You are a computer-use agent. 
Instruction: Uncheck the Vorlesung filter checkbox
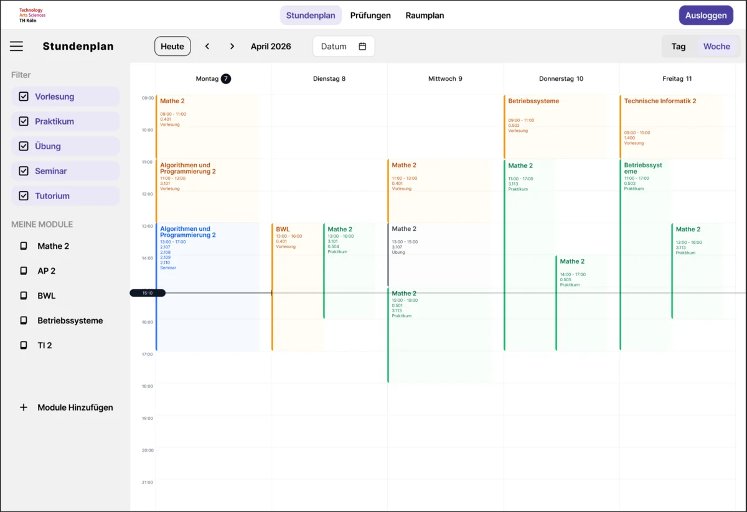[x=24, y=96]
